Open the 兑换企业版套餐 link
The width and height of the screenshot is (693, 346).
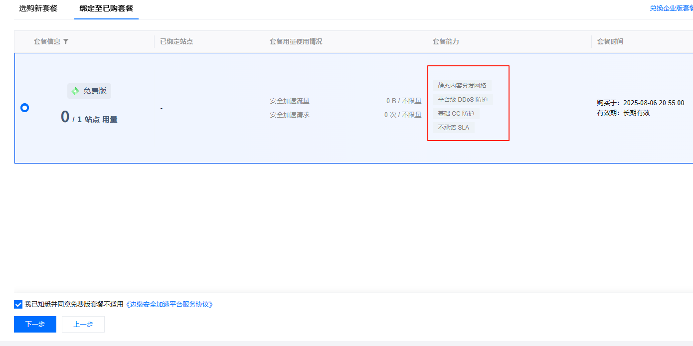(x=671, y=8)
